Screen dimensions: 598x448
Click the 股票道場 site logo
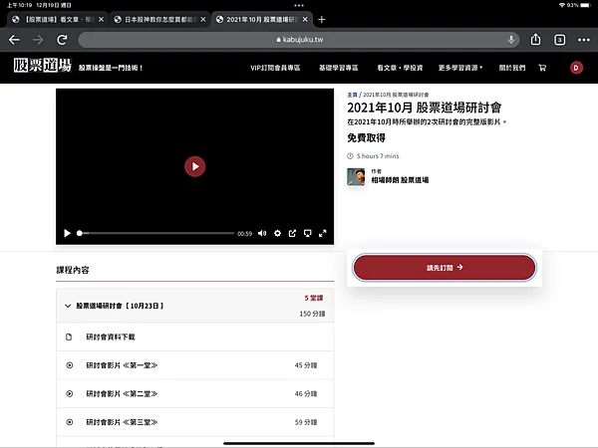tap(42, 66)
